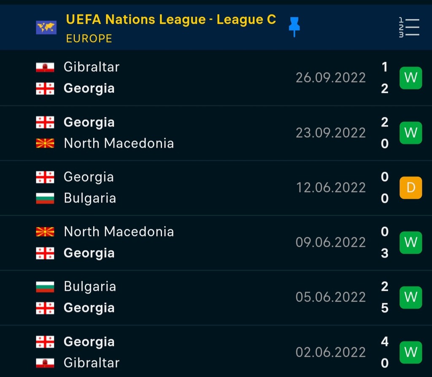
Task: Open the Gibraltar vs Georgia 1-2 match
Action: click(216, 78)
